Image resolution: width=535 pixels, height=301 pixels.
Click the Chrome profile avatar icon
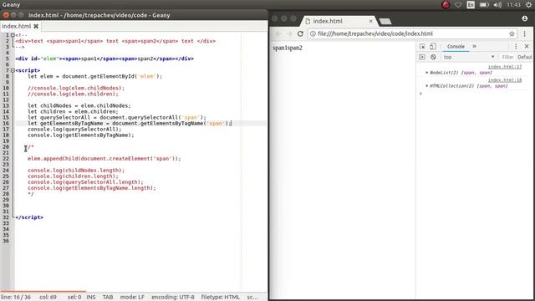pyautogui.click(x=525, y=18)
